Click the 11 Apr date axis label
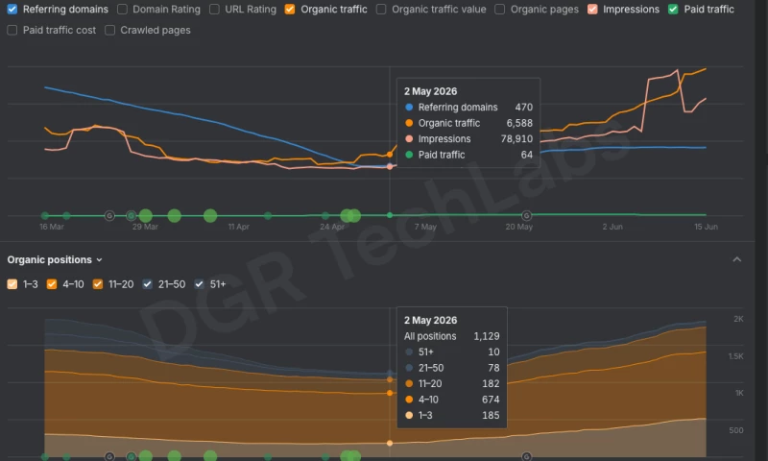Screen dimensions: 768x461 coord(238,227)
